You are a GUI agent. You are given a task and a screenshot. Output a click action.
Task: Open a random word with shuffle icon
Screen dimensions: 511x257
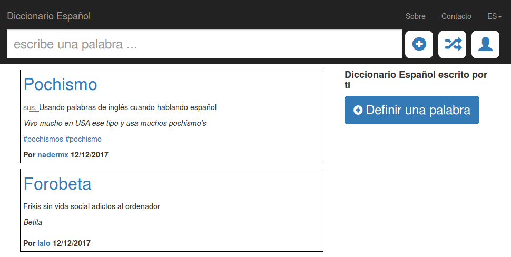(452, 44)
